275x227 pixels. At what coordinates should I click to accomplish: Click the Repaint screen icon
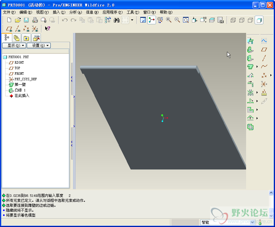click(x=143, y=20)
